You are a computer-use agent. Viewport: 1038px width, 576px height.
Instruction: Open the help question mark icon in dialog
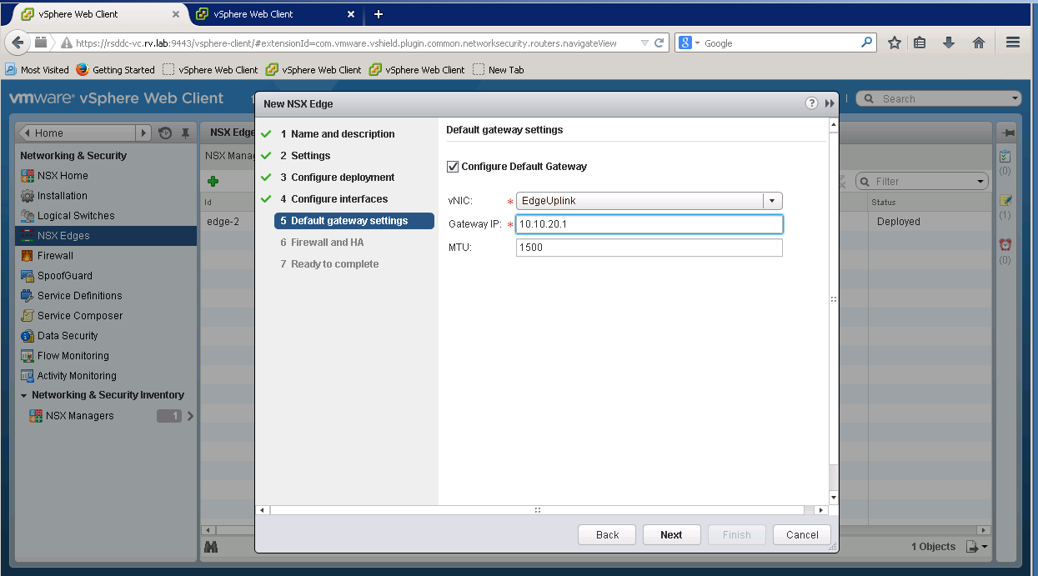pyautogui.click(x=811, y=103)
